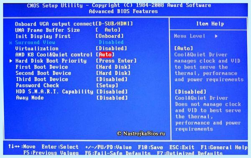Select Third Boot Device label

42,79
